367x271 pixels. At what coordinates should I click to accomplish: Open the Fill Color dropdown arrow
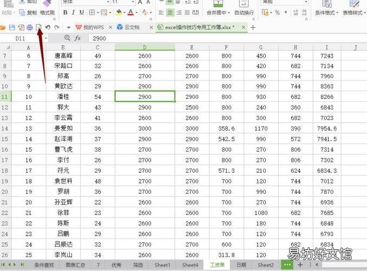[124, 12]
